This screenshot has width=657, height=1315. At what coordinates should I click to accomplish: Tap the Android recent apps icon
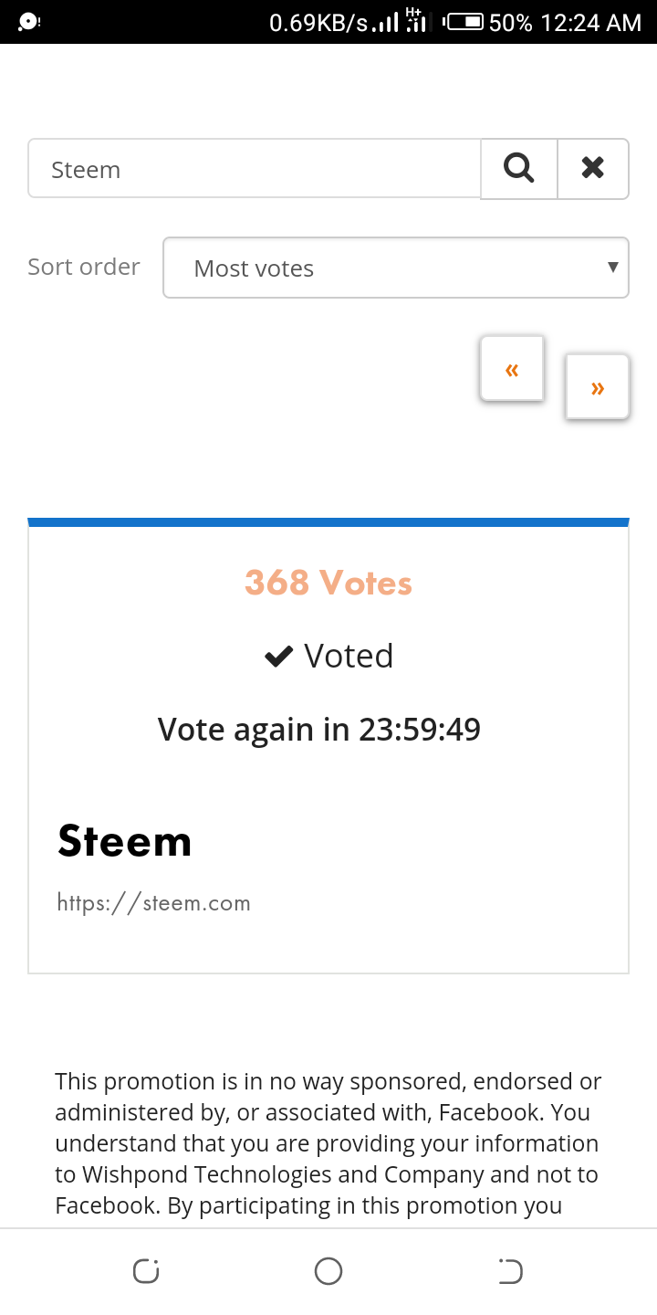click(146, 1271)
